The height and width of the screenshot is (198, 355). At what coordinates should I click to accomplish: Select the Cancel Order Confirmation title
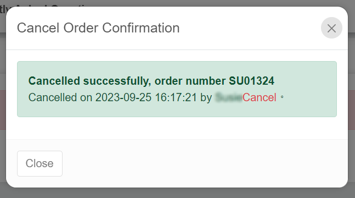point(98,28)
